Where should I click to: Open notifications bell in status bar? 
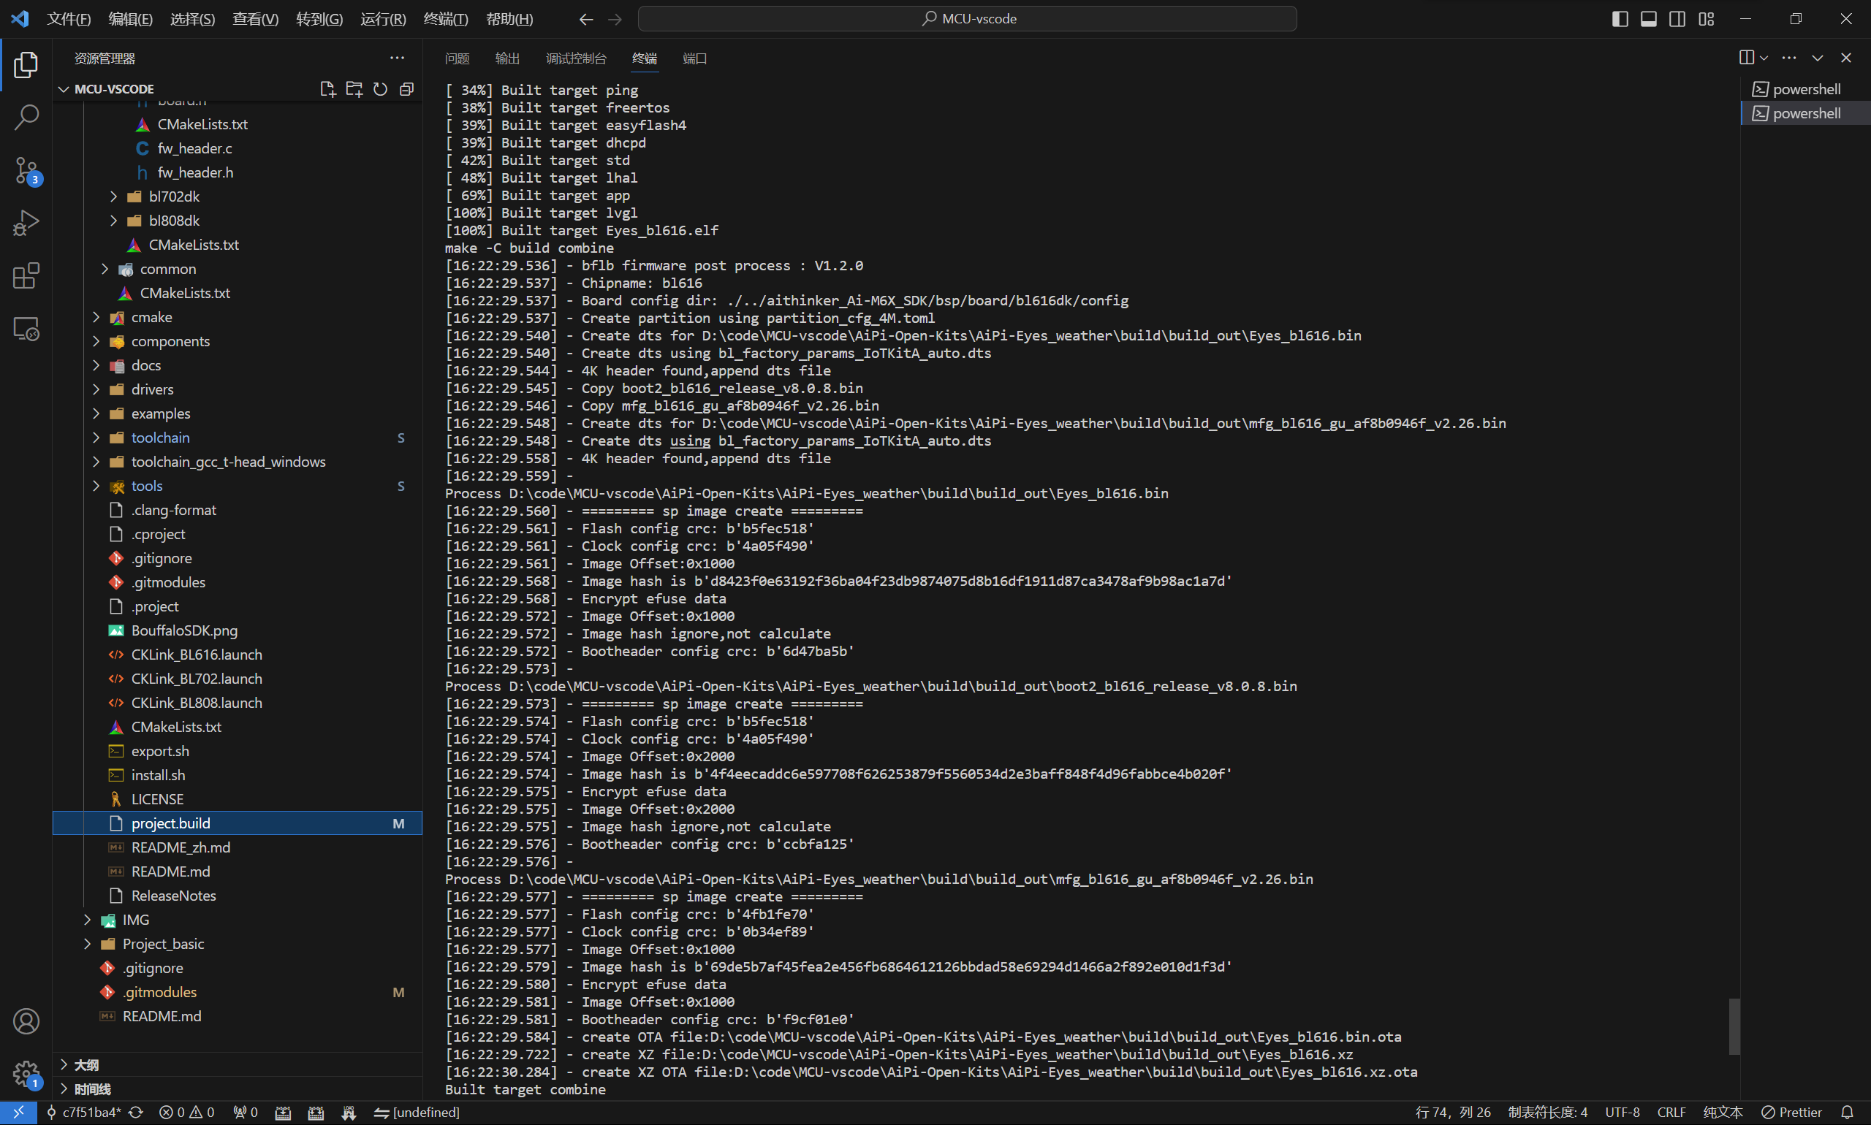tap(1848, 1112)
